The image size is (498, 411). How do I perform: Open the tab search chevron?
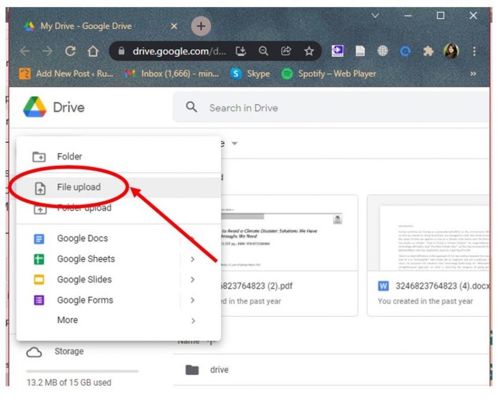click(x=375, y=15)
